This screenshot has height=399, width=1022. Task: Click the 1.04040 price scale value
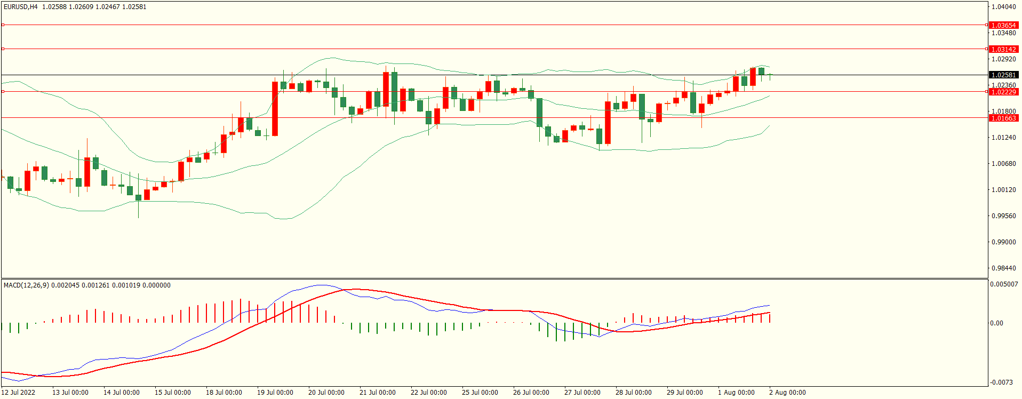tap(1003, 7)
